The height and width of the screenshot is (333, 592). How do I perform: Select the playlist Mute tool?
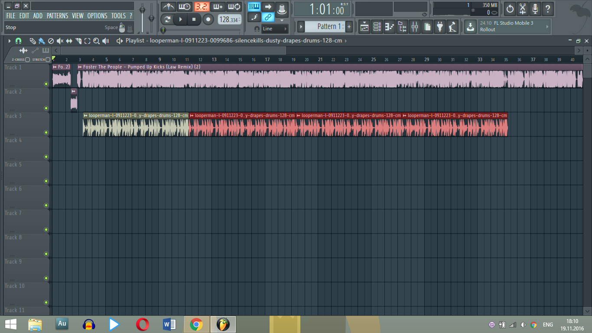pyautogui.click(x=60, y=41)
